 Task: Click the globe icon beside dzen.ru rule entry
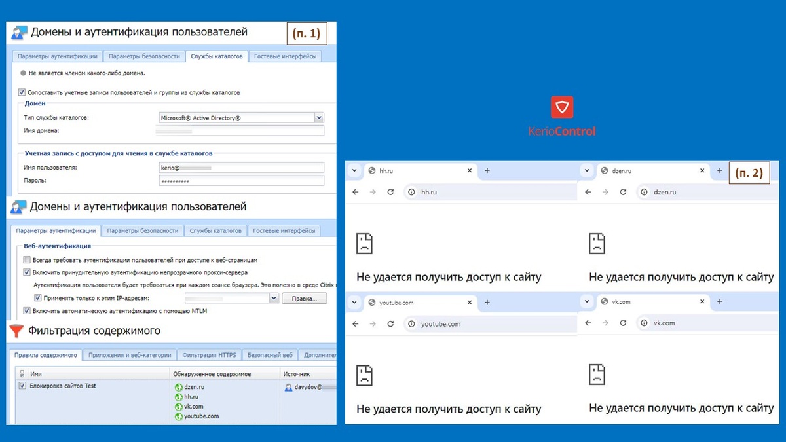point(178,387)
